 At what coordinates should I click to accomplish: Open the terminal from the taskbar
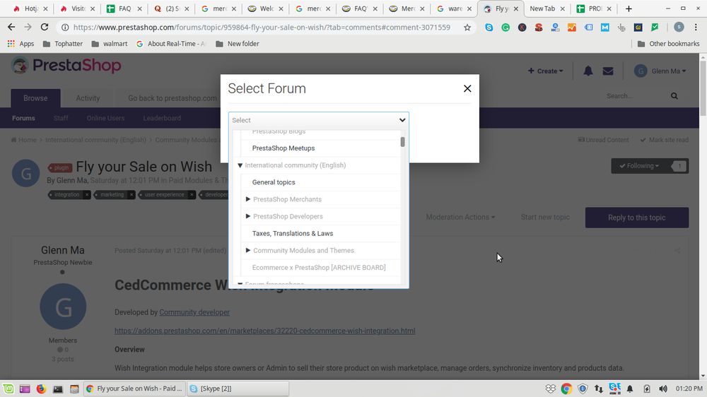(58, 389)
